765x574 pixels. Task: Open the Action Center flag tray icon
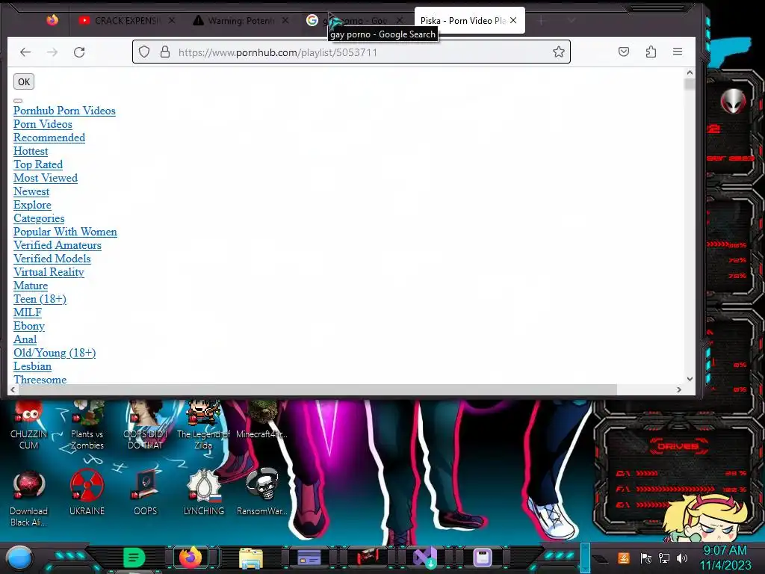(646, 558)
